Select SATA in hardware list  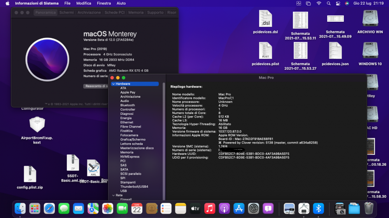124,170
